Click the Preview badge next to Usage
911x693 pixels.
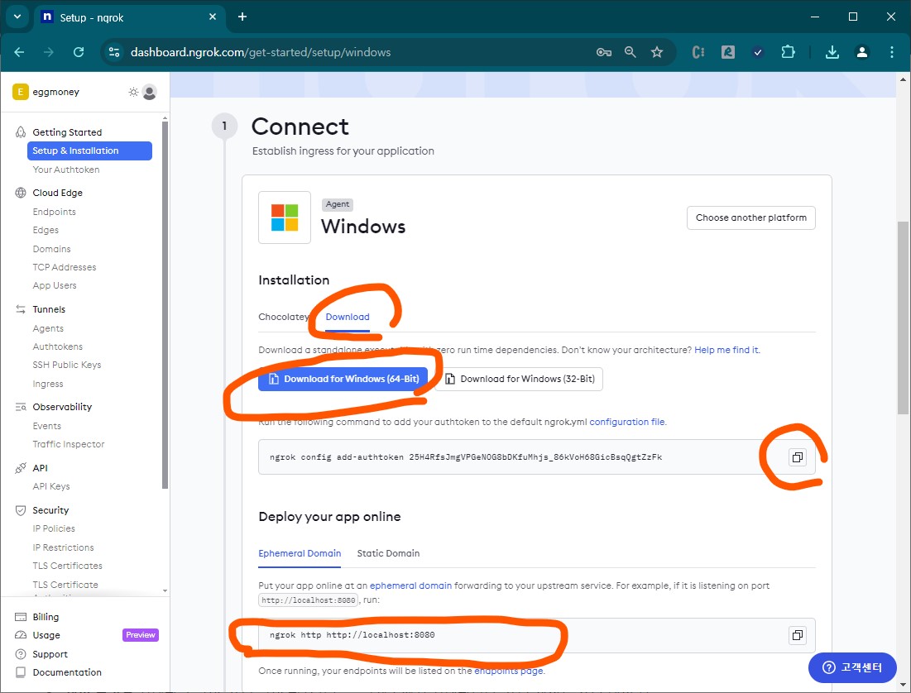tap(141, 635)
